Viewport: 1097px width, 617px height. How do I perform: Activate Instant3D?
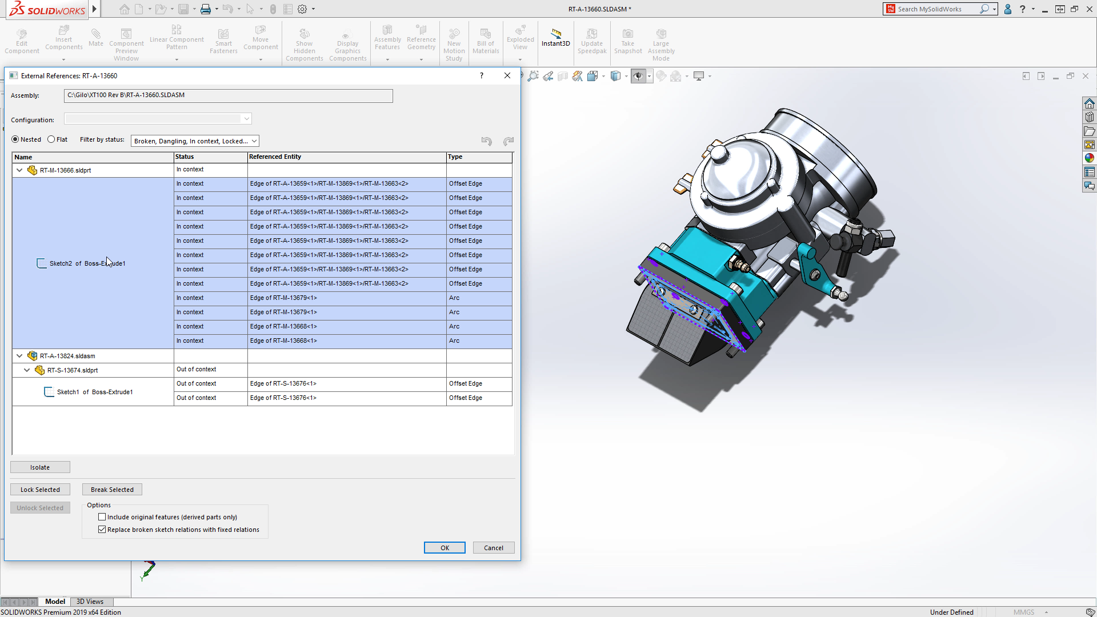[555, 38]
